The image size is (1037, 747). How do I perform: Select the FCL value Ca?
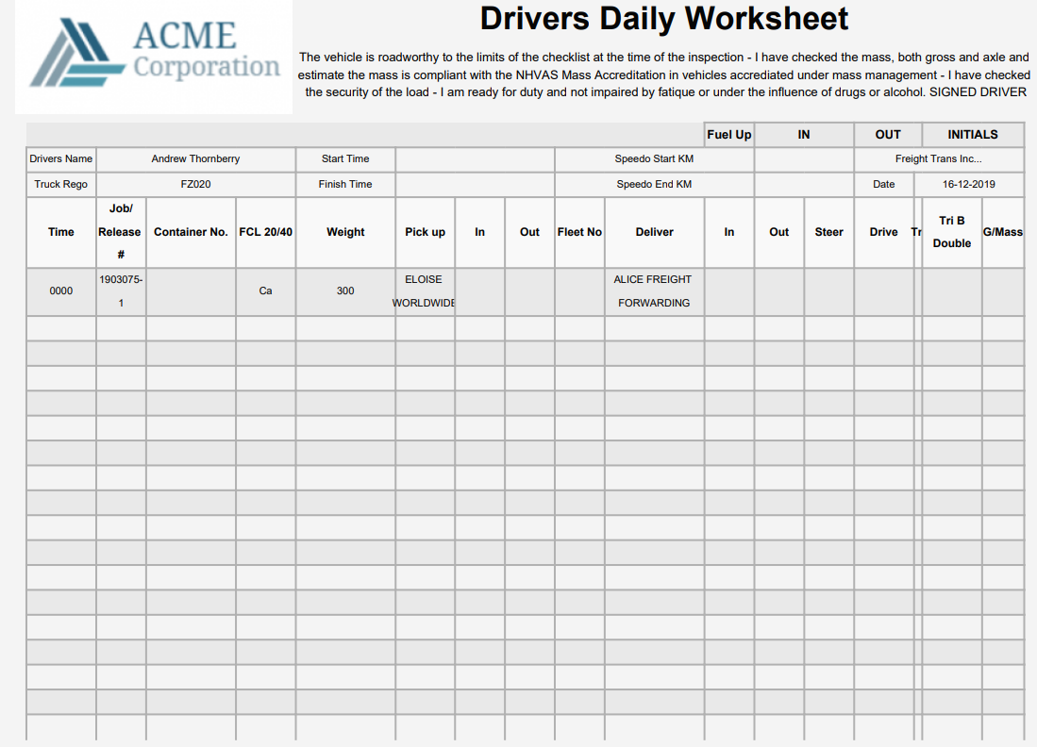[x=266, y=290]
